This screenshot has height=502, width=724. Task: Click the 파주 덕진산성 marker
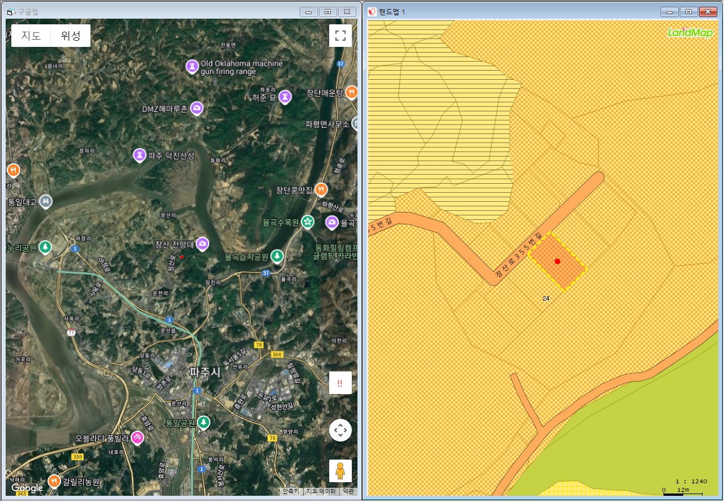tap(140, 154)
